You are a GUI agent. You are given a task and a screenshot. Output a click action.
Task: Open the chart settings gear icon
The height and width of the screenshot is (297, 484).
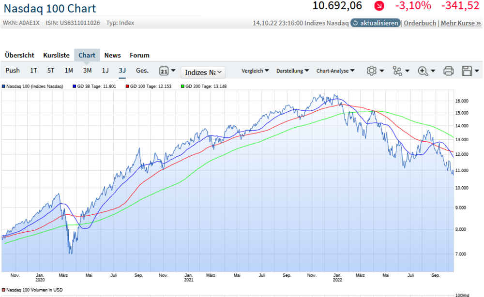coord(371,71)
